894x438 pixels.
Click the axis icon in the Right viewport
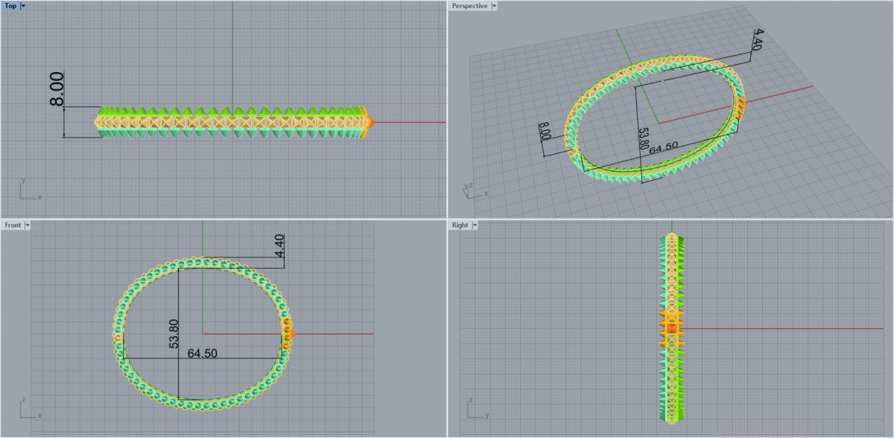477,409
